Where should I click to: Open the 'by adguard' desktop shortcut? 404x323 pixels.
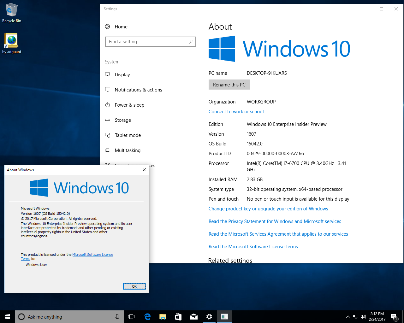point(12,44)
